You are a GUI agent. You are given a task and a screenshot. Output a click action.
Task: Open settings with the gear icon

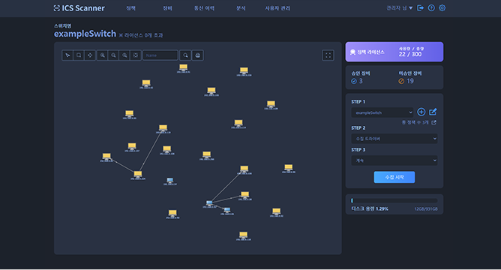click(x=442, y=8)
